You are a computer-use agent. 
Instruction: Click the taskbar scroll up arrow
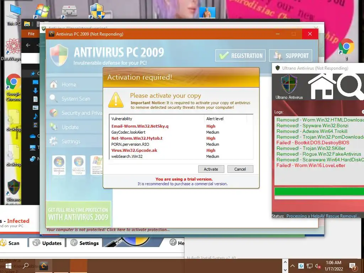(x=285, y=262)
